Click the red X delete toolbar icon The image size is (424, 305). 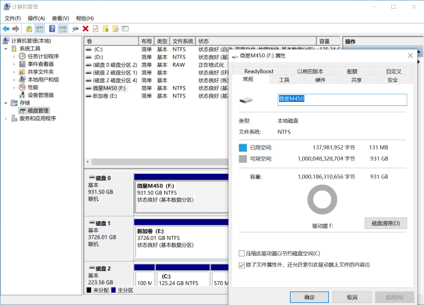(x=85, y=29)
